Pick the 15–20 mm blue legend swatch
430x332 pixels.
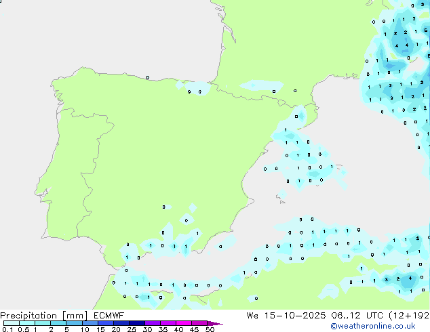106,323
